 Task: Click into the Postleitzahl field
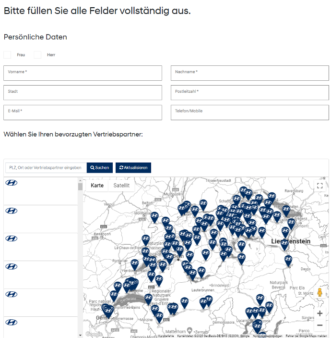pos(250,93)
